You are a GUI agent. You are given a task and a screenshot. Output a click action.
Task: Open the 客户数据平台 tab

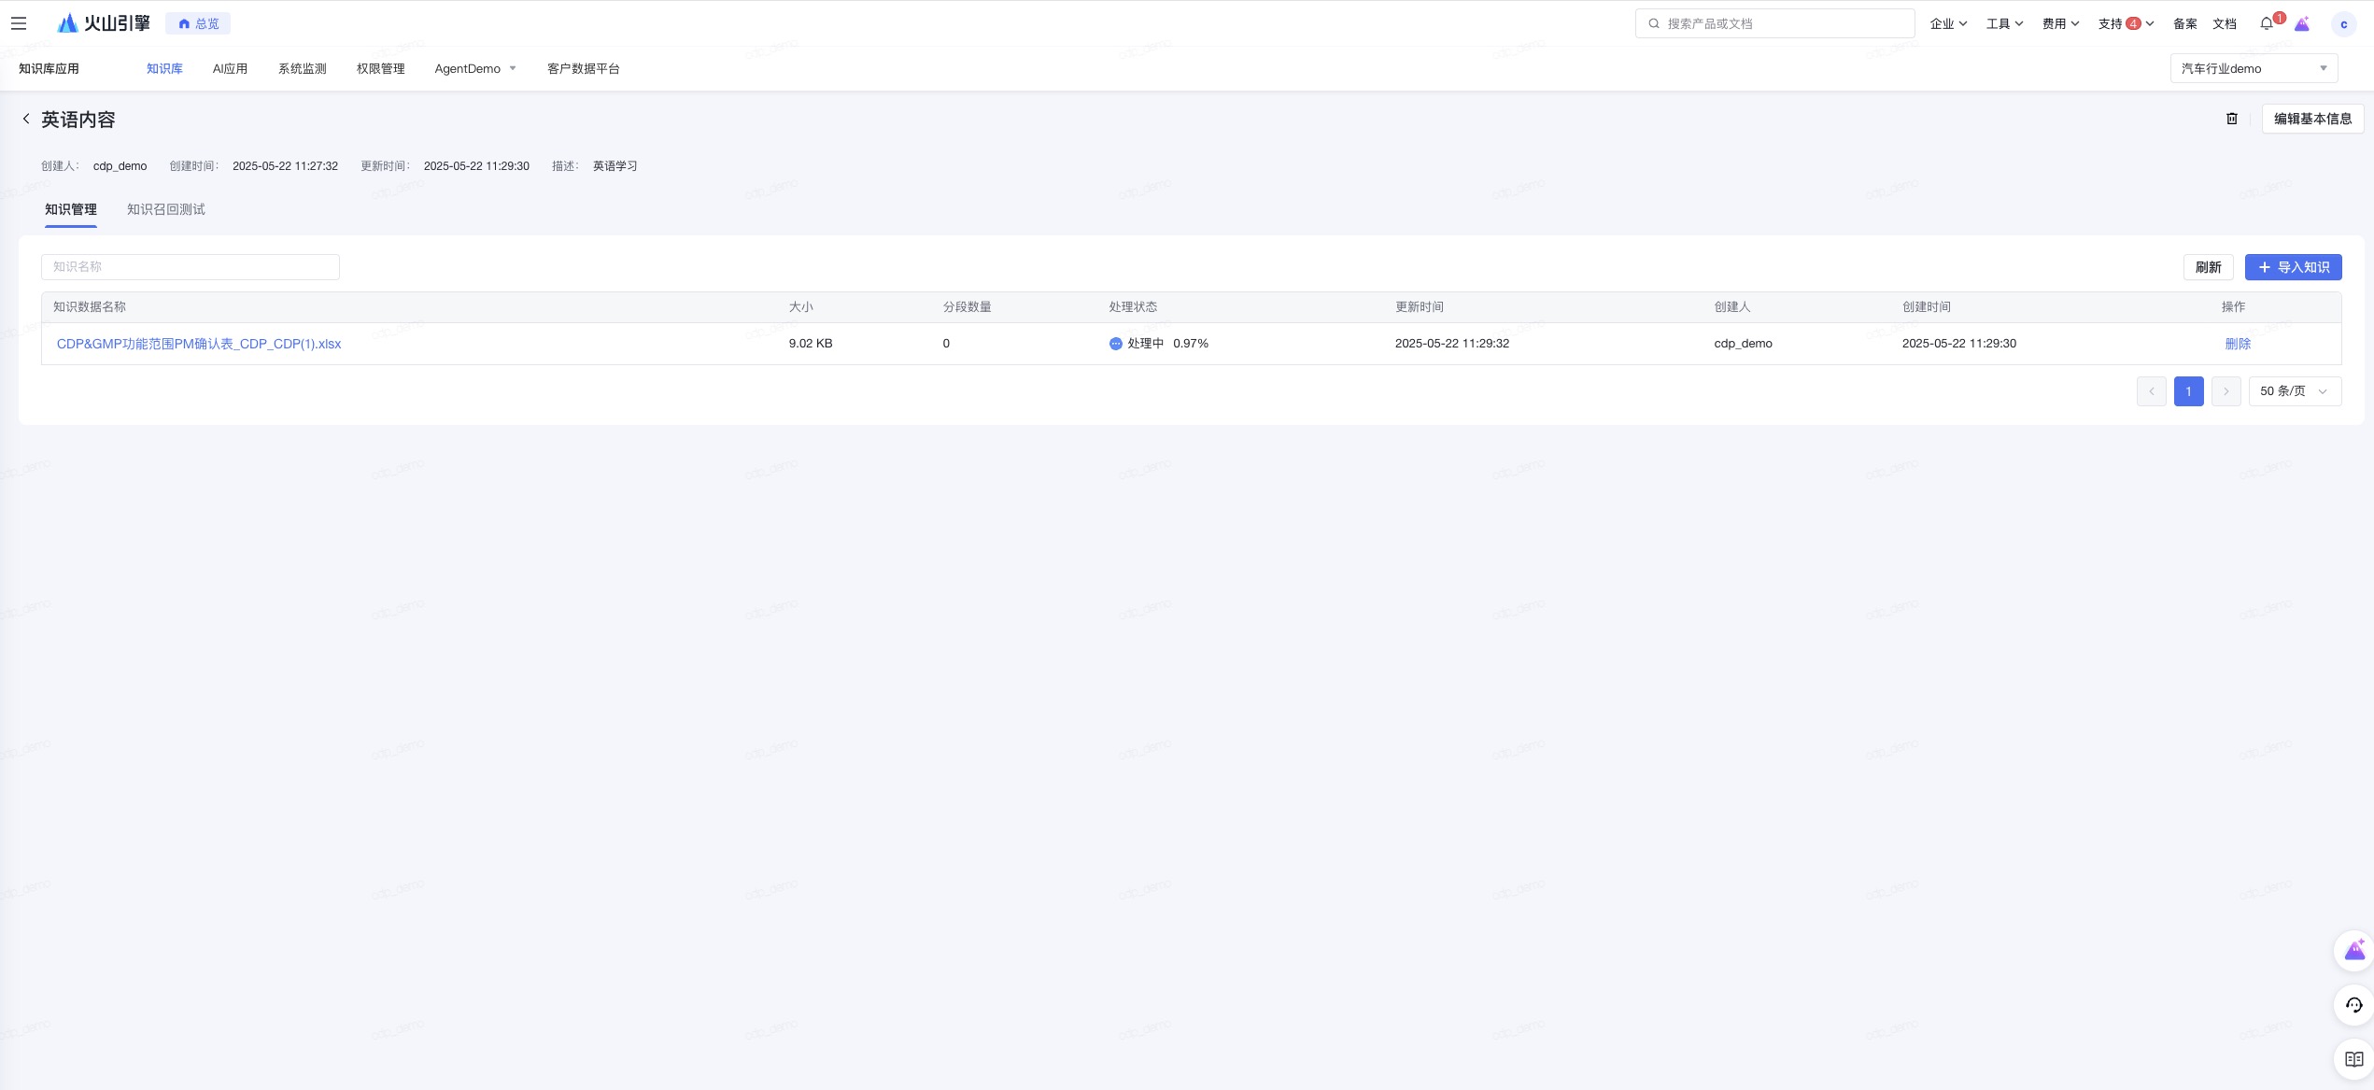pyautogui.click(x=584, y=68)
